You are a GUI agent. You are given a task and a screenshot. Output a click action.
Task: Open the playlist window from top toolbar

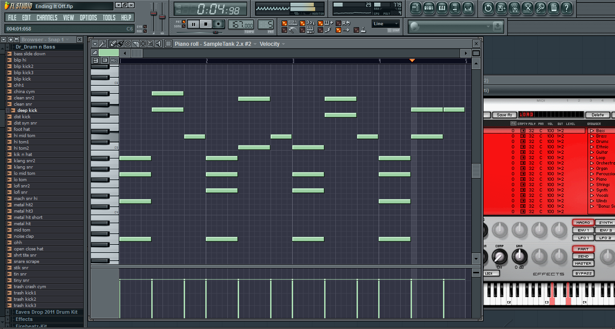416,8
